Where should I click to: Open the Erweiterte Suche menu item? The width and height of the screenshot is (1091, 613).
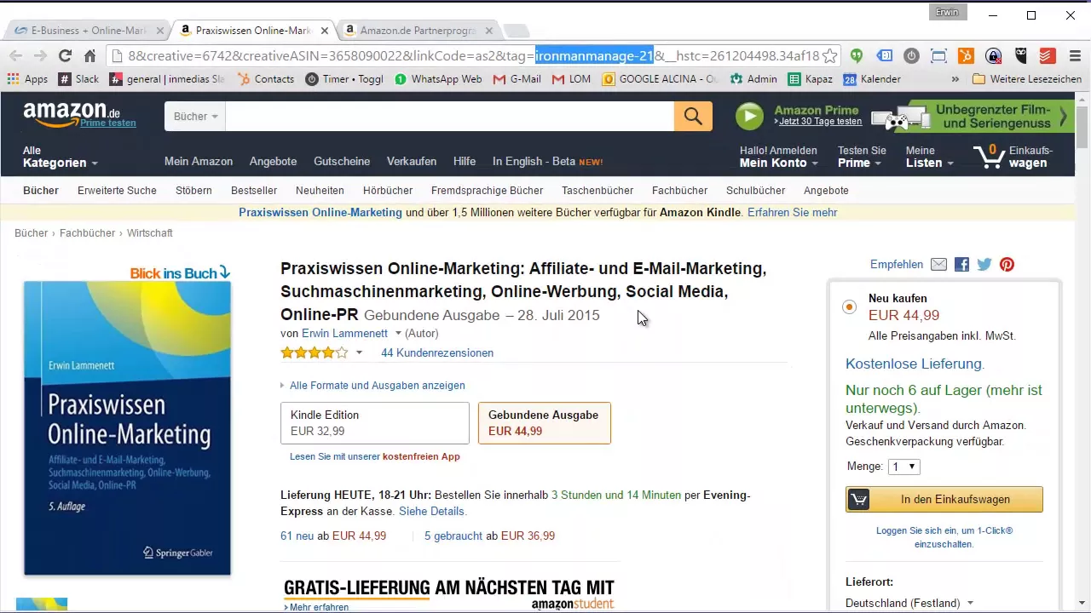coord(117,191)
